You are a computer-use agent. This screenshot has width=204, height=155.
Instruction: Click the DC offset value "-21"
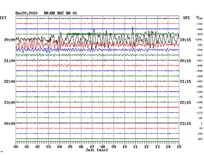[x=200, y=118]
